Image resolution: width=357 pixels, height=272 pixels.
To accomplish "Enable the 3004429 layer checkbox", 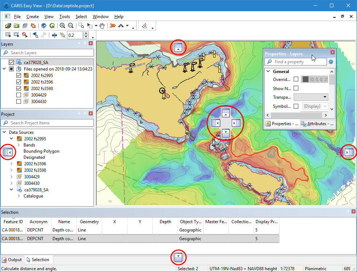I will pos(19,95).
